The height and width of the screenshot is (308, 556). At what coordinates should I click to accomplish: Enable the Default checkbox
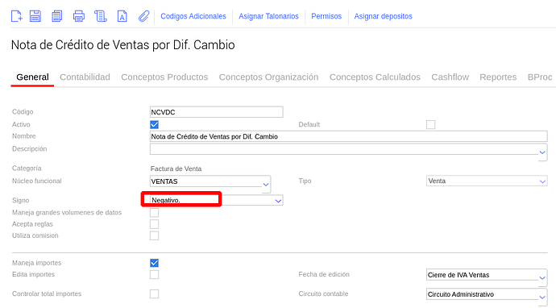click(430, 124)
